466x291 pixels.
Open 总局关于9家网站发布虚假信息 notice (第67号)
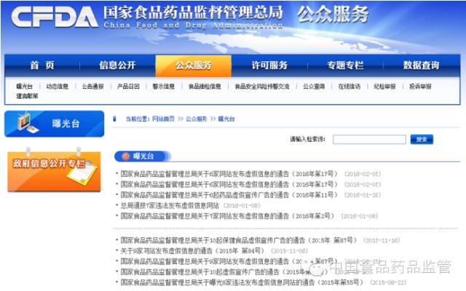pos(229,261)
